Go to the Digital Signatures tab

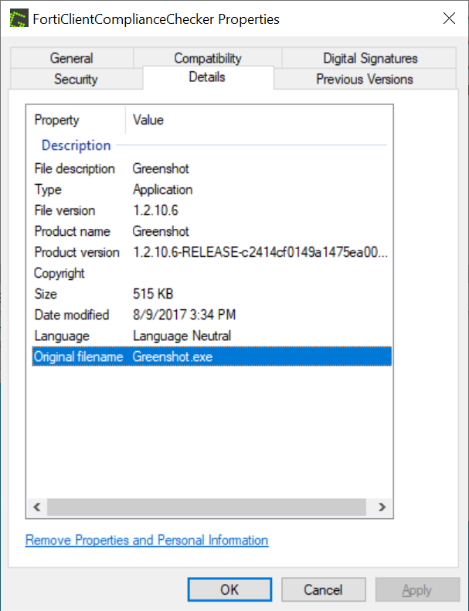point(370,58)
